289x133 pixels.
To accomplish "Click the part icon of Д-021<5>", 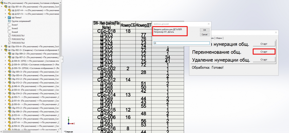I will pyautogui.click(x=10, y=14).
